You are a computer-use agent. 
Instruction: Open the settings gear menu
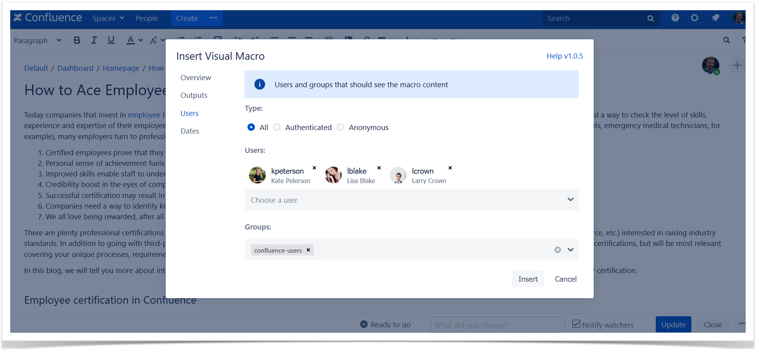695,18
